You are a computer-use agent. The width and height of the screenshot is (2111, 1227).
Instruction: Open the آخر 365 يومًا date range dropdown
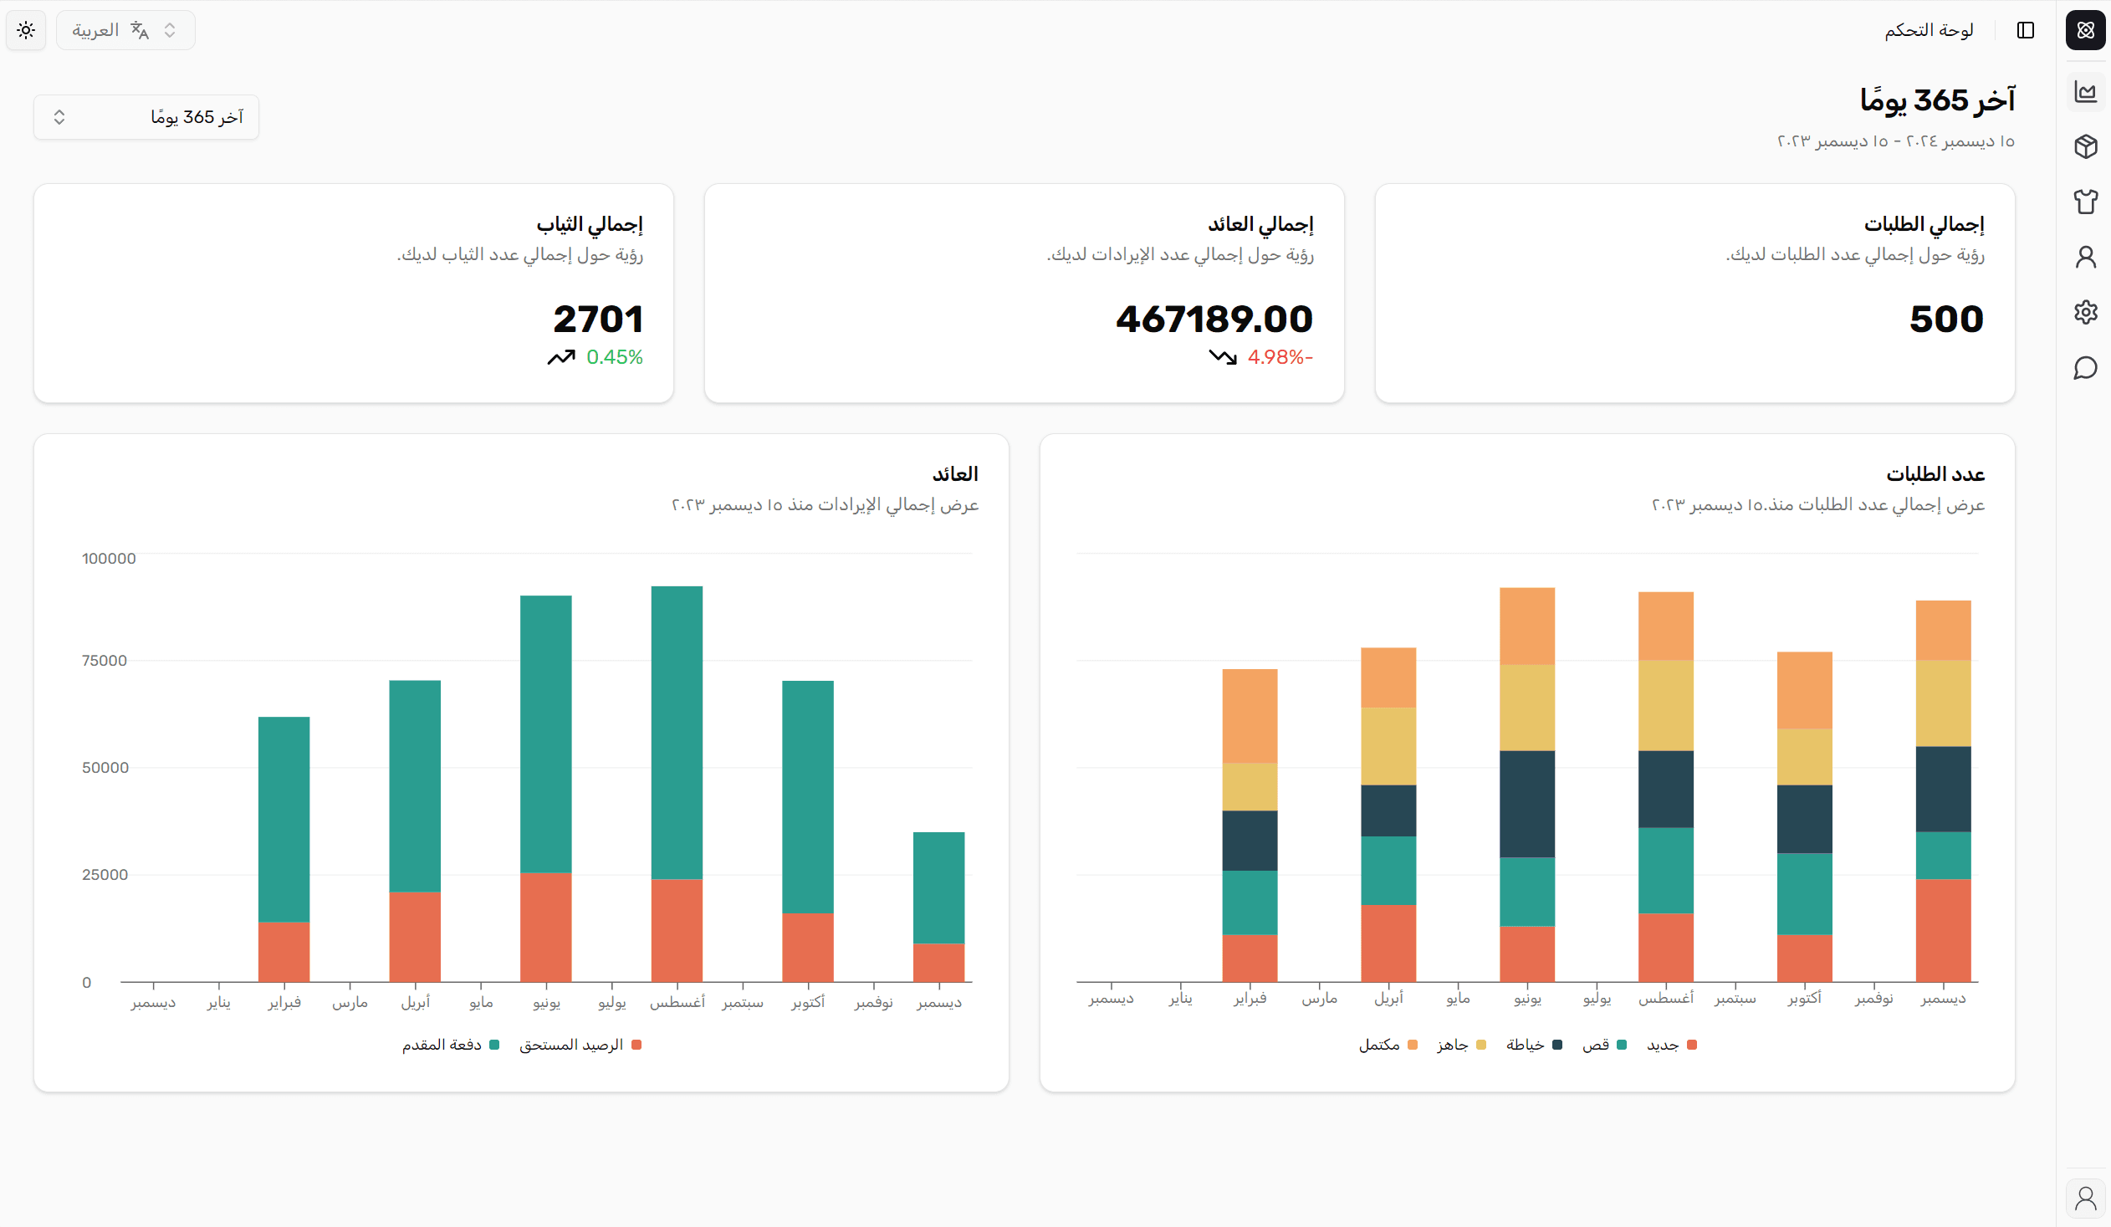[146, 116]
